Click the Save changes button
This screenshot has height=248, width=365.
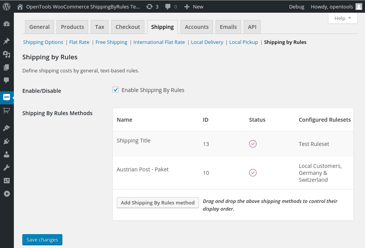[x=42, y=240]
